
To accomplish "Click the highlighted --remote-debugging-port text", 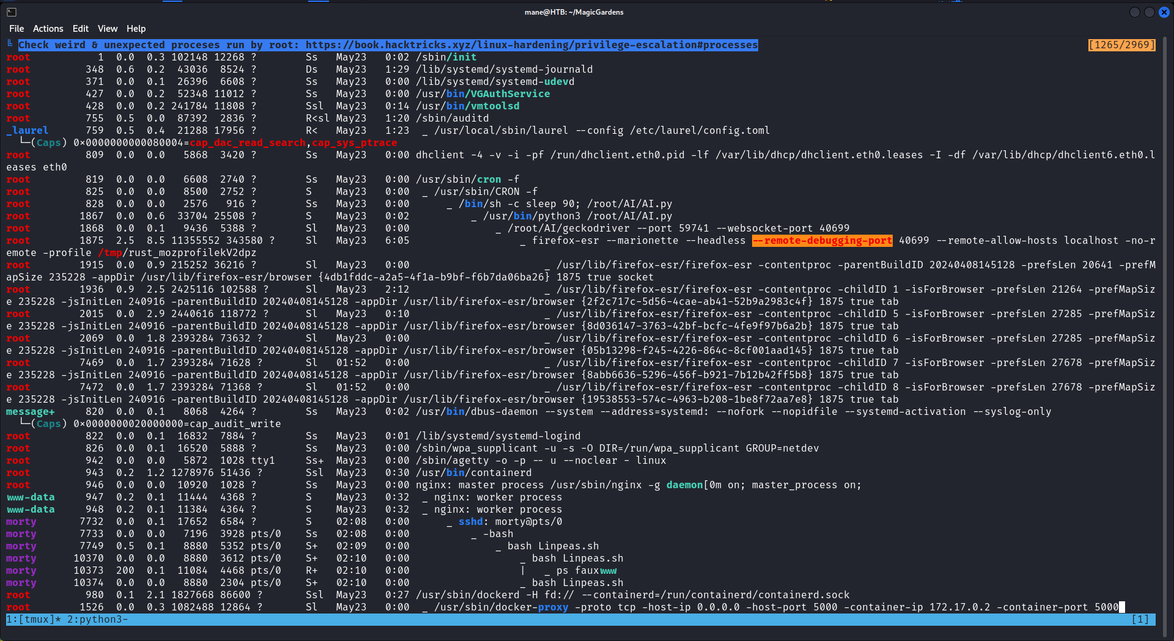I will pyautogui.click(x=822, y=240).
